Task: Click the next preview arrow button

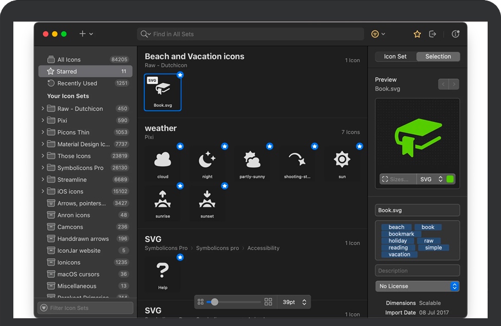Action: pos(454,84)
